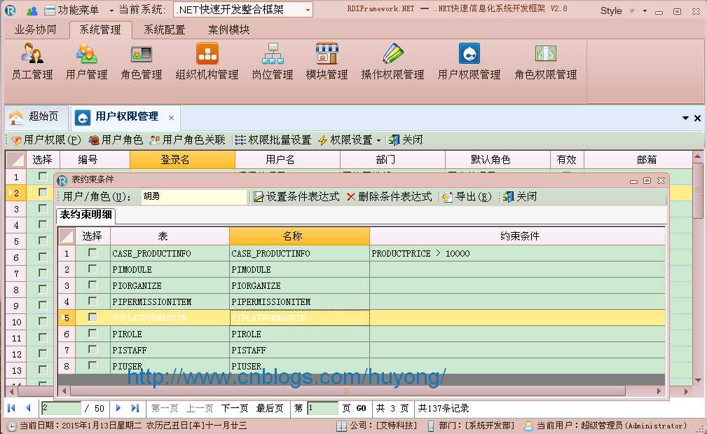The height and width of the screenshot is (434, 707).
Task: Click 上一页 pager link
Action: (x=199, y=408)
